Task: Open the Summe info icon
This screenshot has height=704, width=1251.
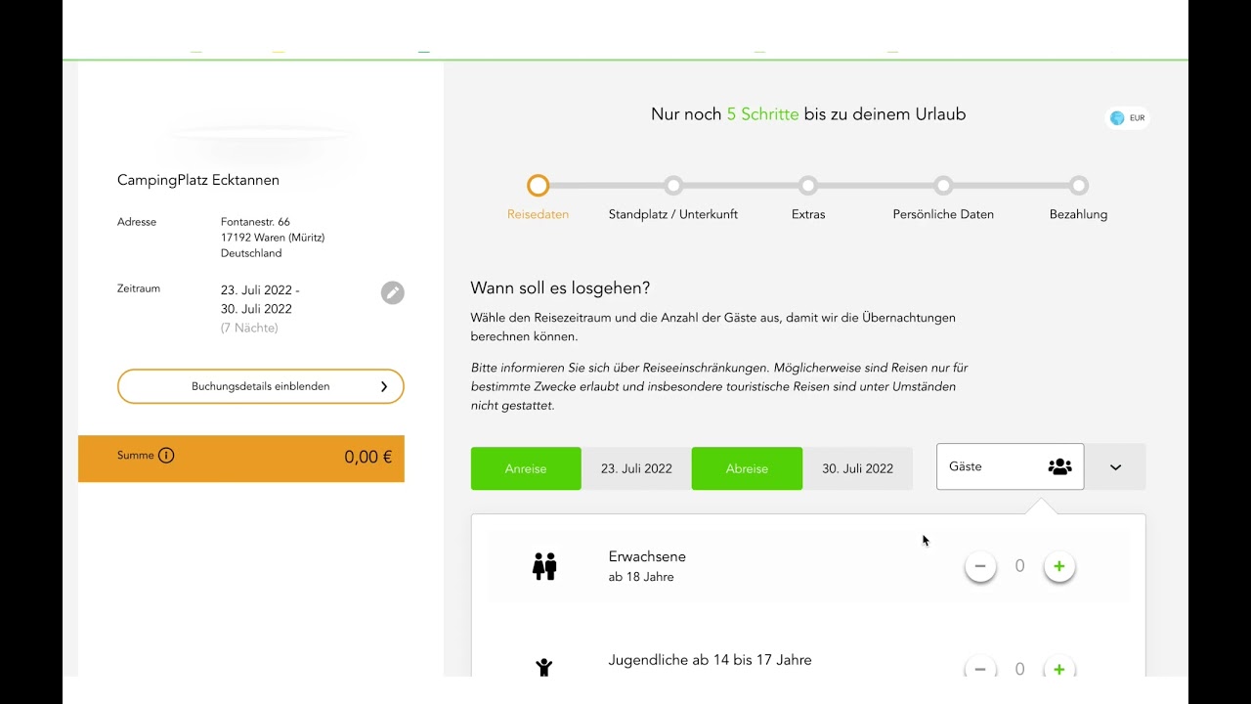Action: coord(166,455)
